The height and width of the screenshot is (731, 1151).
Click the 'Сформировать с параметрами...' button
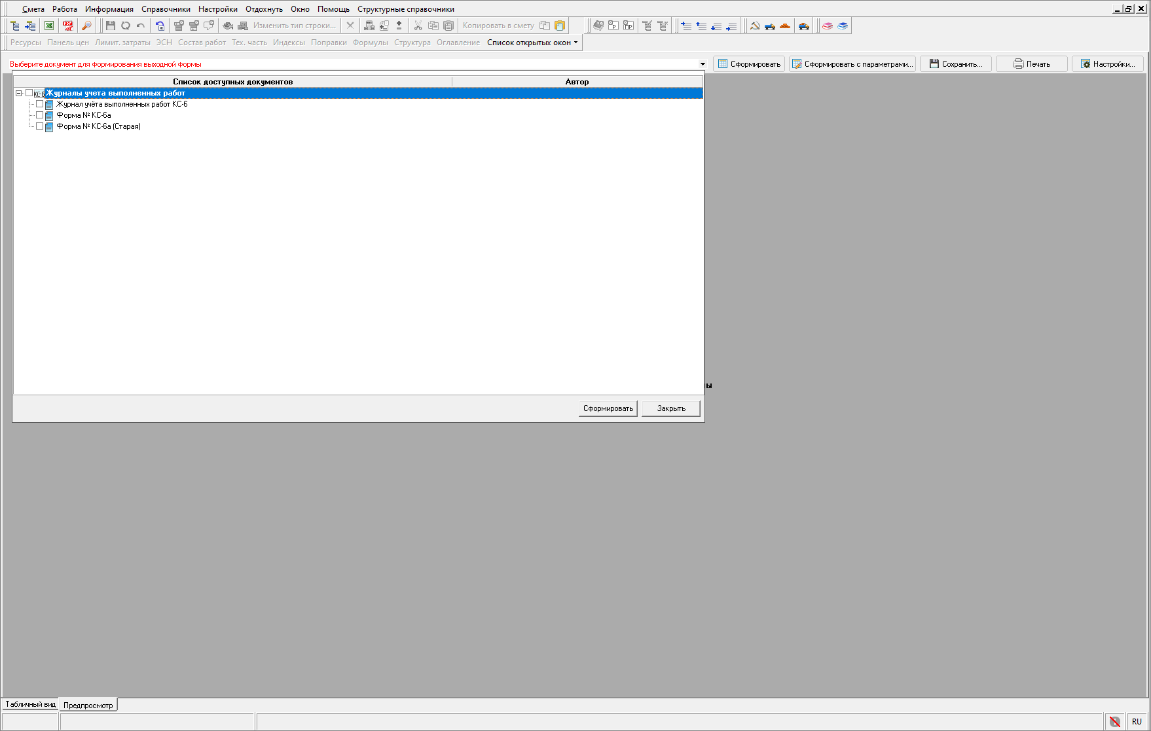(852, 64)
